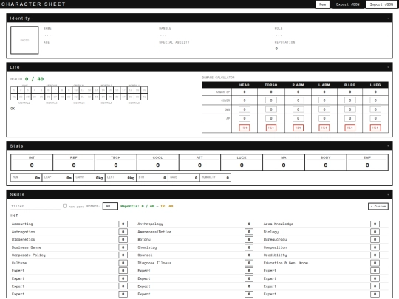Collapse the Life section header arrow
Viewport: 399px width, 299px height.
(388, 67)
